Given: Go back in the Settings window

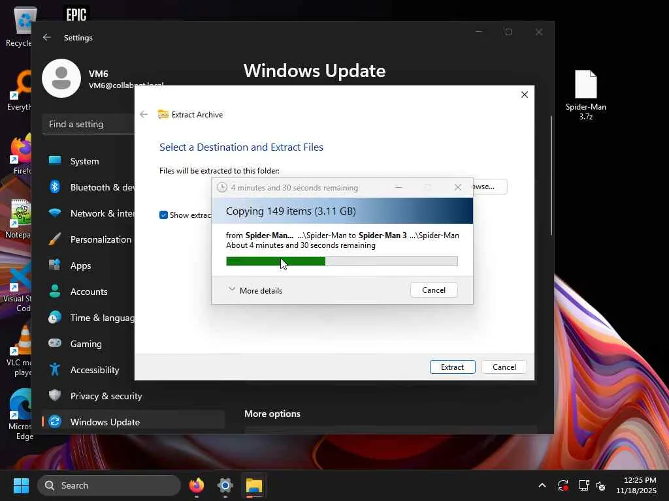Looking at the screenshot, I should pyautogui.click(x=47, y=37).
